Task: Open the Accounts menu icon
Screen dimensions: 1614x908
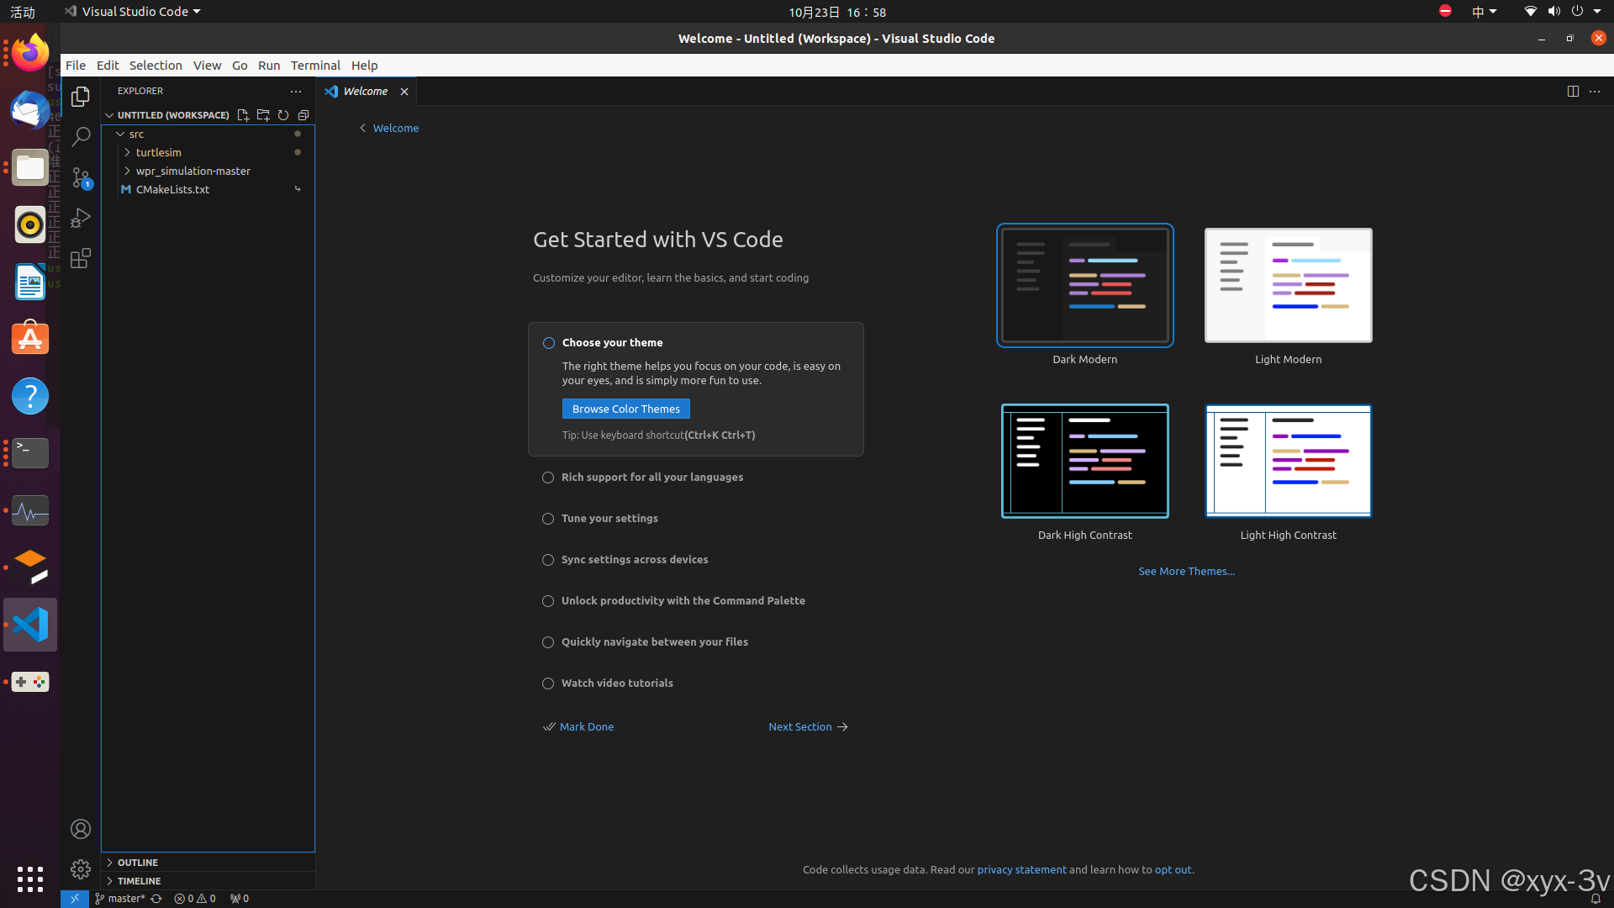Action: coord(81,829)
